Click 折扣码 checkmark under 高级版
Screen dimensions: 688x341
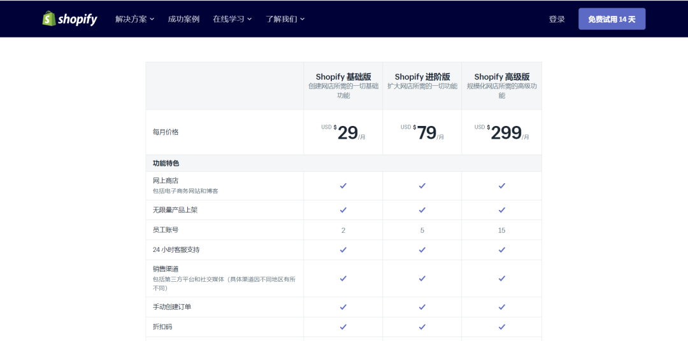[502, 326]
